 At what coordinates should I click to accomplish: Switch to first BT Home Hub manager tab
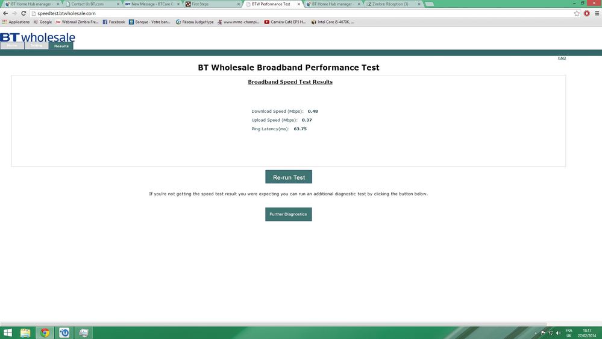tap(31, 4)
